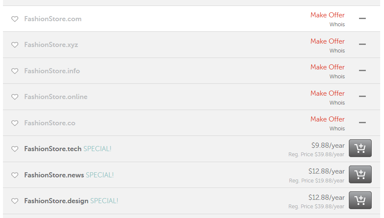The width and height of the screenshot is (384, 218).
Task: Click Make Offer for FashionStore.com
Action: pos(327,15)
